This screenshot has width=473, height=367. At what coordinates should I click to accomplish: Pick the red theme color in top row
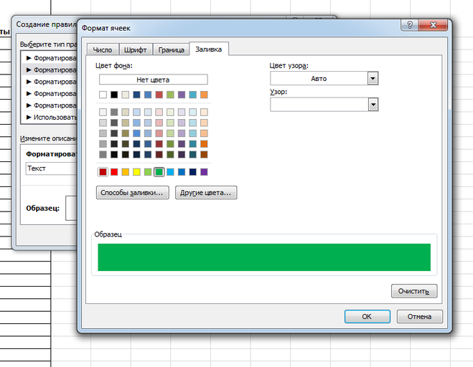(159, 95)
